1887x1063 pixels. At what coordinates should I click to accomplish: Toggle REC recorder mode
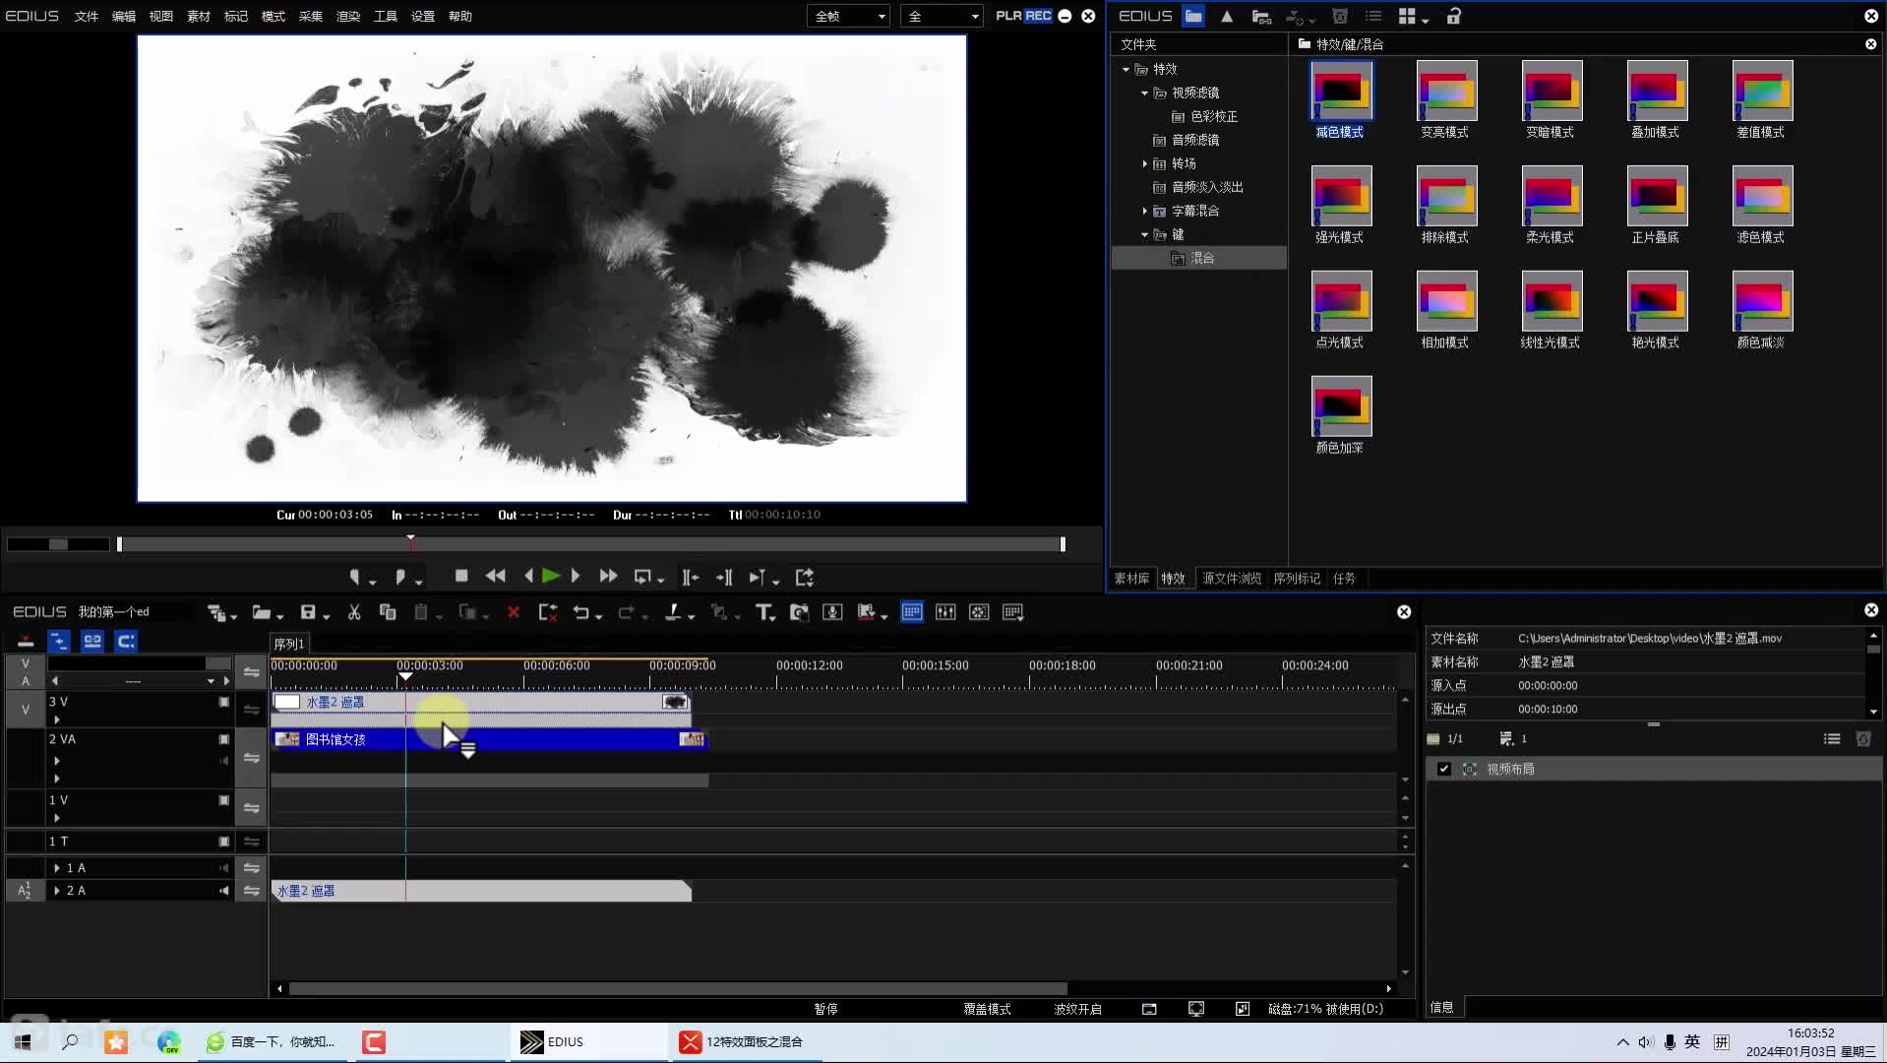click(x=1038, y=16)
